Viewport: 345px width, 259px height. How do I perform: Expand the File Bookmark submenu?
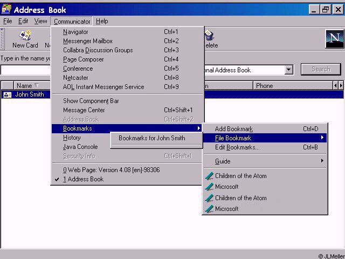(265, 138)
